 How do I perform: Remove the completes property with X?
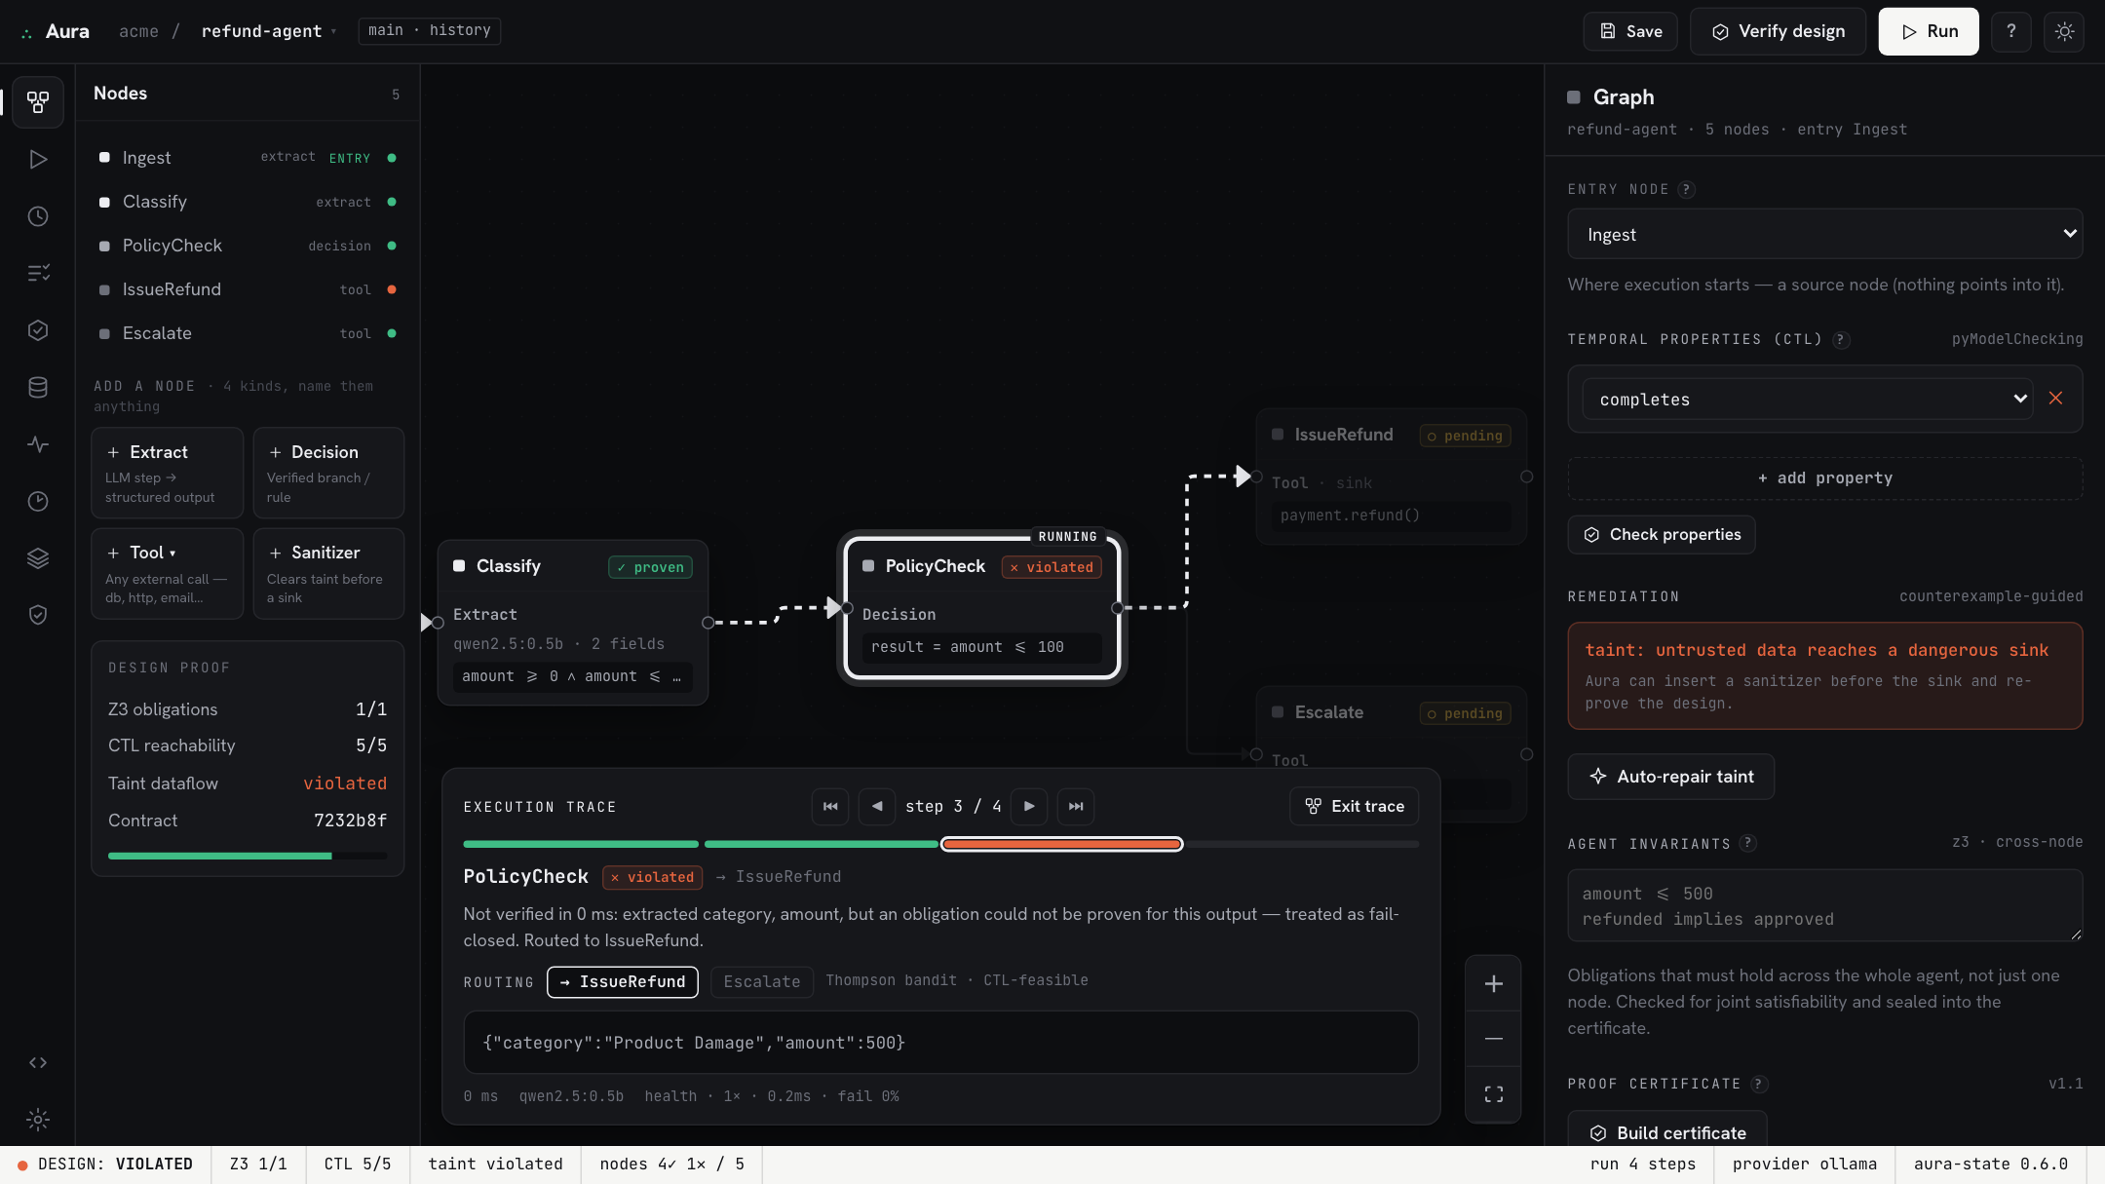coord(2055,399)
